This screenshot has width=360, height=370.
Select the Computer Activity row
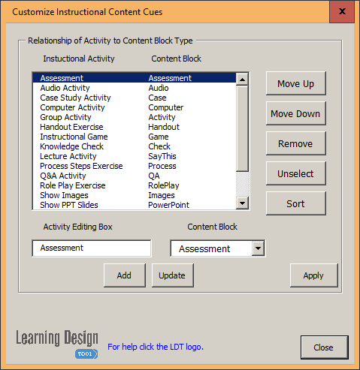pyautogui.click(x=135, y=107)
